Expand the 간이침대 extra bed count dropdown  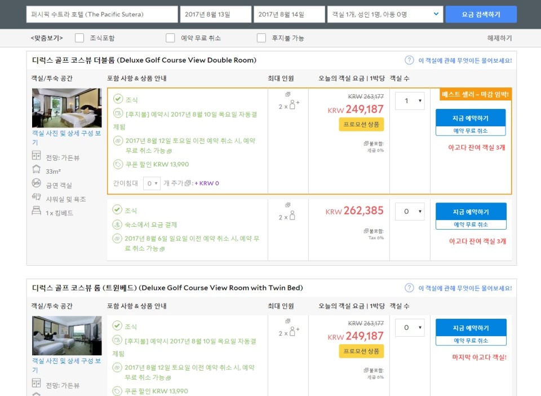pos(152,183)
